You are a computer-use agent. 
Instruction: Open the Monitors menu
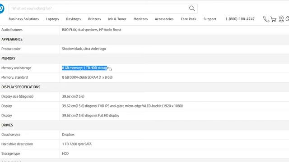[x=140, y=19]
